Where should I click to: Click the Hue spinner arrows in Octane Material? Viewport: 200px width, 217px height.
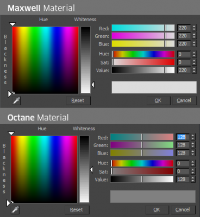[193, 163]
